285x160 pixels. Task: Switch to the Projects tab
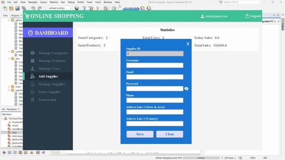(15, 16)
